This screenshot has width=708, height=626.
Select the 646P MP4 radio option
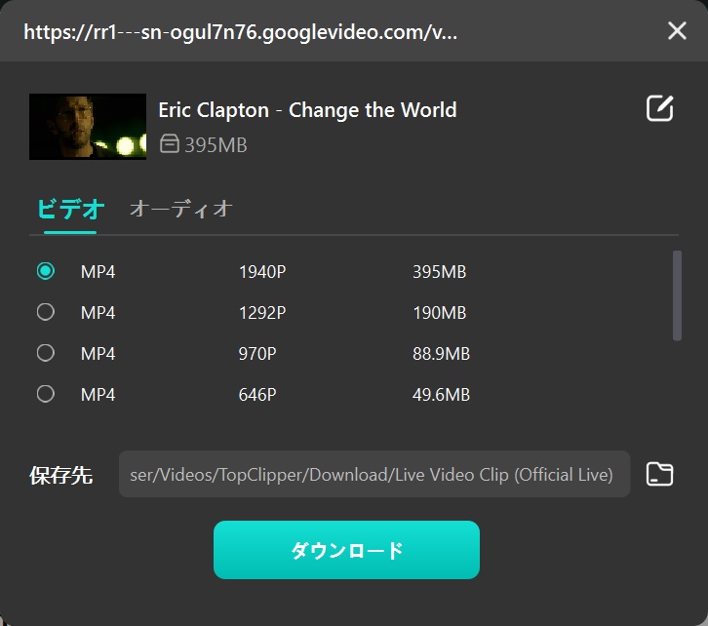pos(45,394)
